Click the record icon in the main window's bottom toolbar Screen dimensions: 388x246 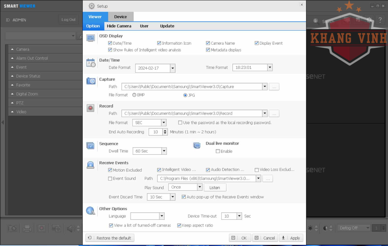coord(42,228)
